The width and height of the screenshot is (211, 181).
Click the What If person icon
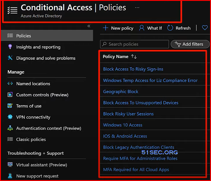point(142,28)
